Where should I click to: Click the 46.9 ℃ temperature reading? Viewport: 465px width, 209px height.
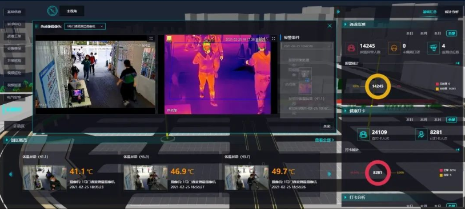tap(182, 171)
